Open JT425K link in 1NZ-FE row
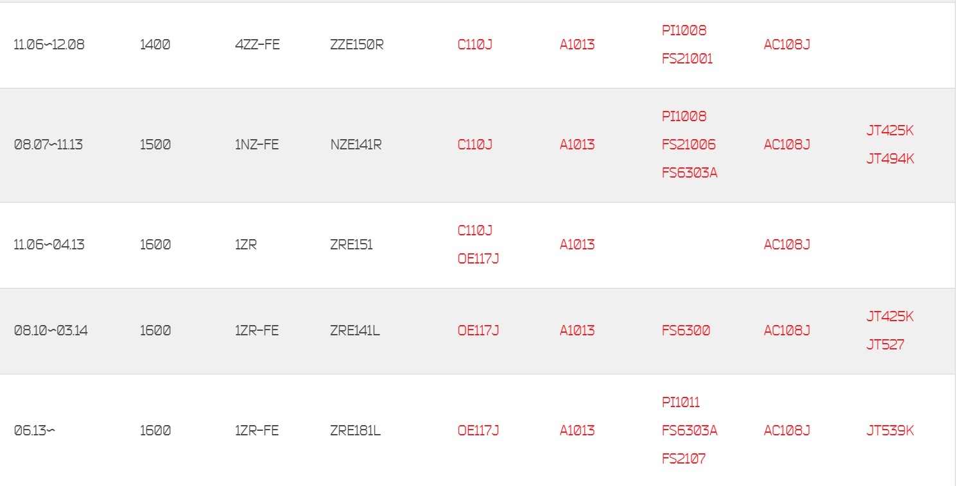 [x=890, y=131]
